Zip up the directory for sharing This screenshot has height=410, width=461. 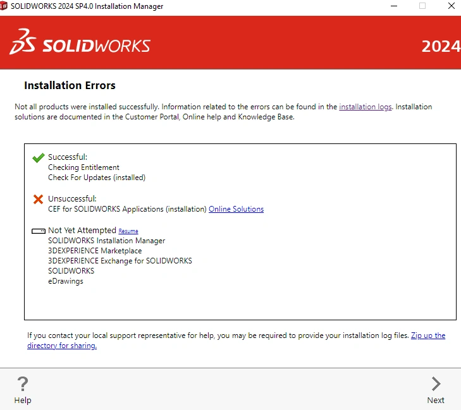pyautogui.click(x=427, y=335)
